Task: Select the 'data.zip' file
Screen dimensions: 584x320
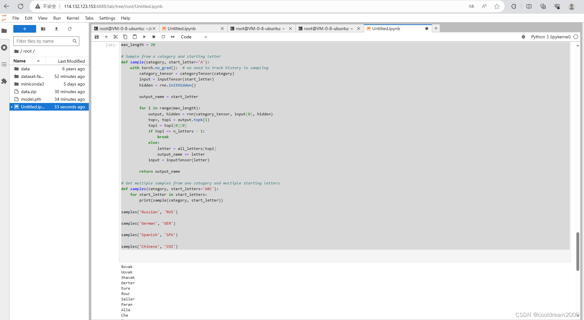Action: coord(49,92)
